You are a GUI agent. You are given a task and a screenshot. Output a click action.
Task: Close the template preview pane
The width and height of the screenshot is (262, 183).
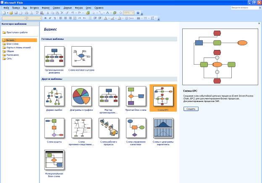(x=259, y=24)
